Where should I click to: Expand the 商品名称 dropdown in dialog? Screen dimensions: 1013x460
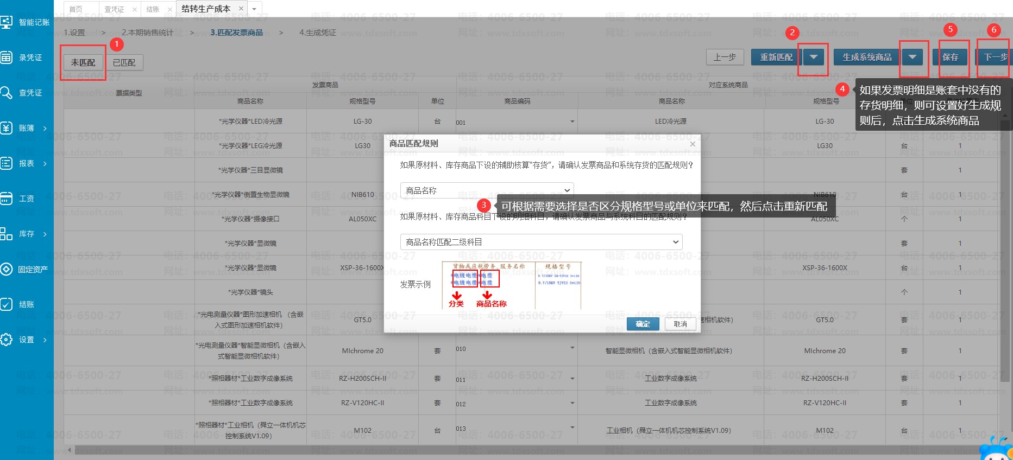click(x=487, y=190)
